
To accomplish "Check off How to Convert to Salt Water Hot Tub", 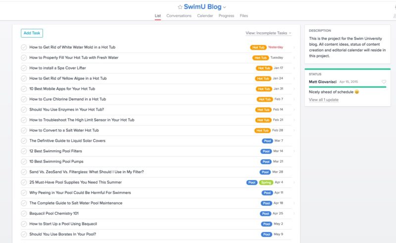I will [x=24, y=130].
